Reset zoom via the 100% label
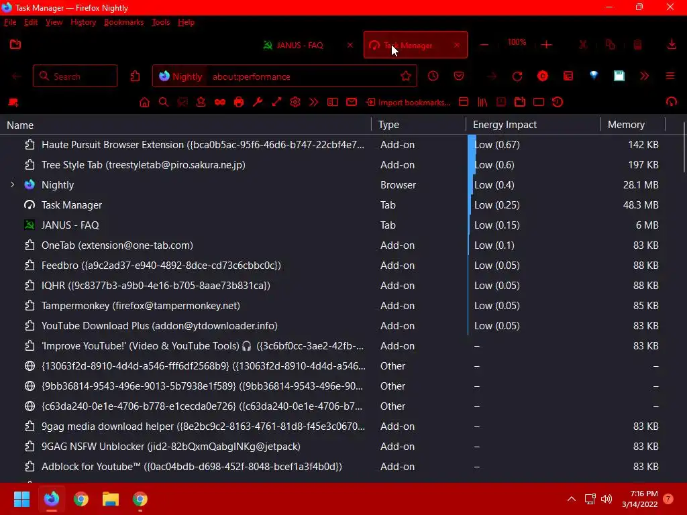Image resolution: width=687 pixels, height=515 pixels. 517,42
